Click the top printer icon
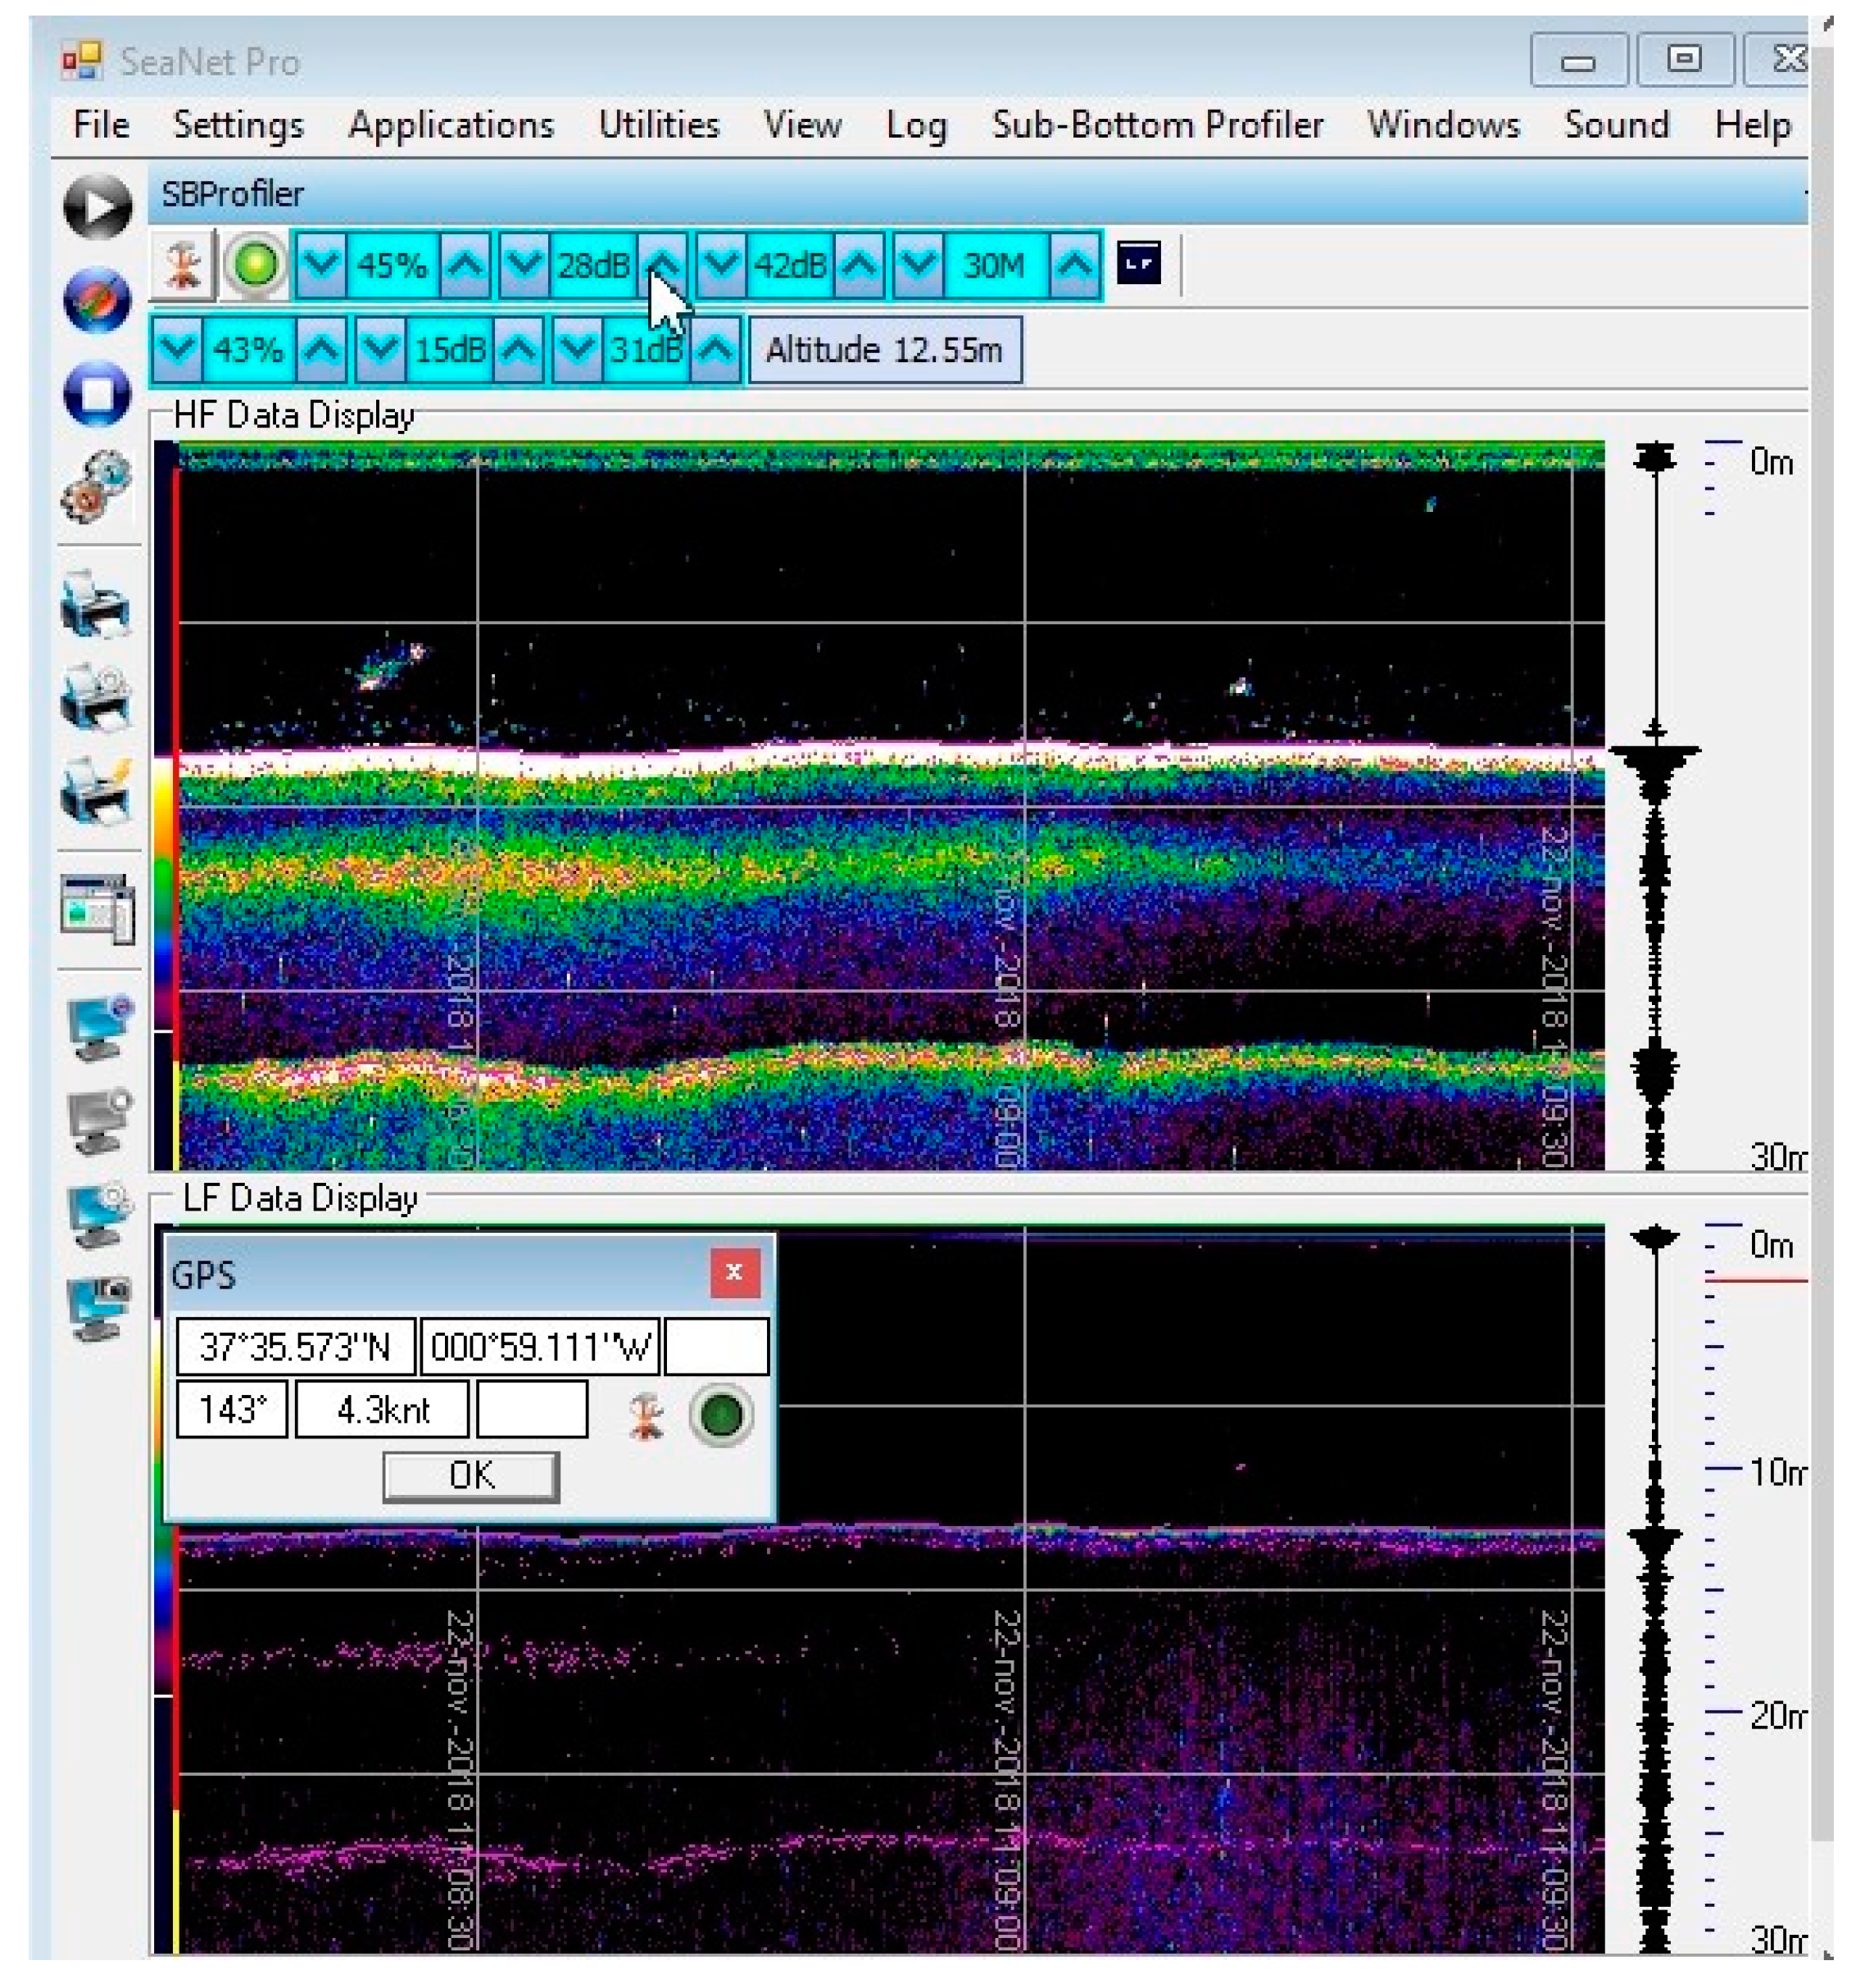The width and height of the screenshot is (1874, 1988). coord(96,604)
